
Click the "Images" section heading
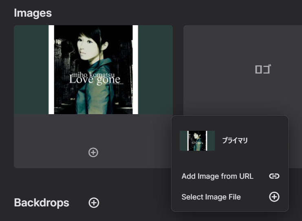33,13
